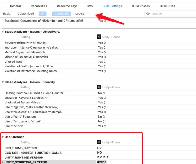The height and width of the screenshot is (164, 196).
Task: Show Customized build settings
Action: click(26, 14)
